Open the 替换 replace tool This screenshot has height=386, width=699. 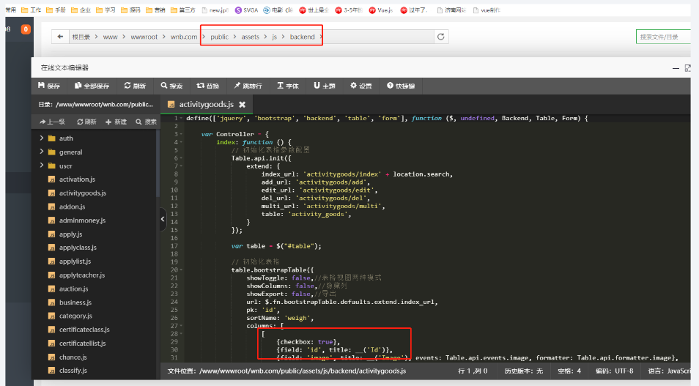point(208,86)
